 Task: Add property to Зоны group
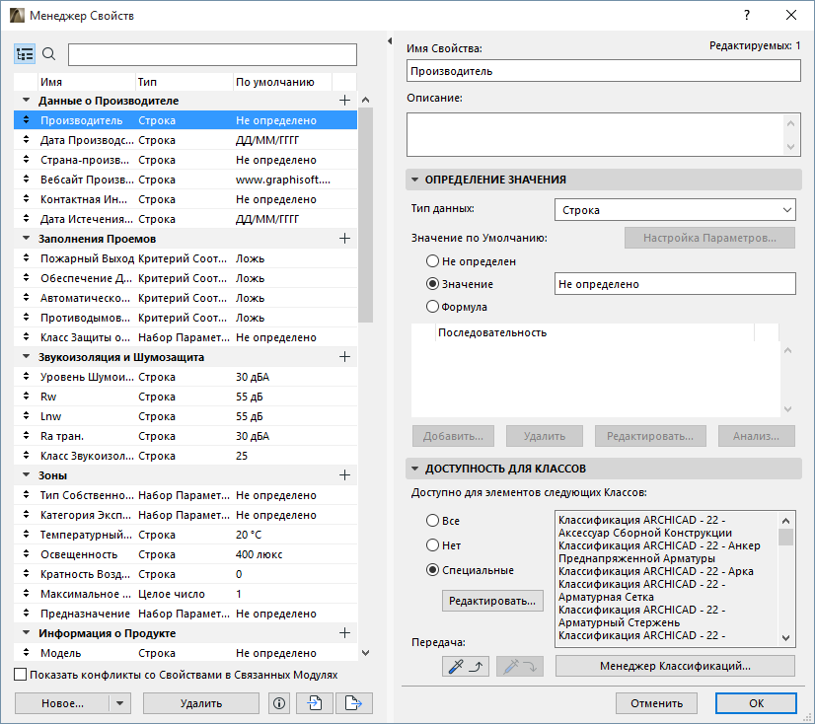(344, 475)
